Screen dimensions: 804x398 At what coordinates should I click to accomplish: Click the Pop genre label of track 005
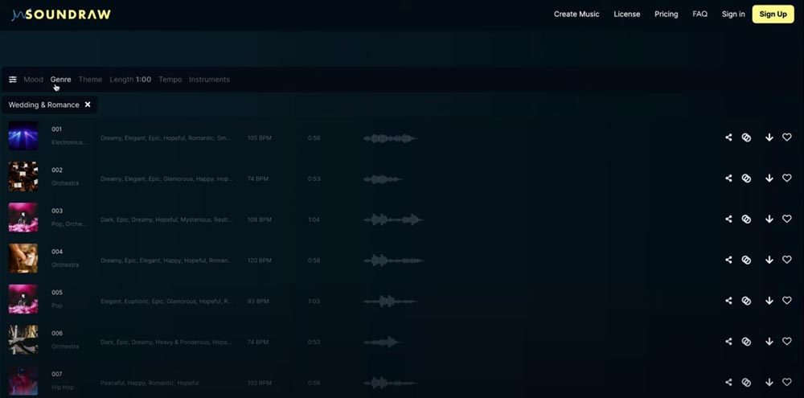point(57,306)
